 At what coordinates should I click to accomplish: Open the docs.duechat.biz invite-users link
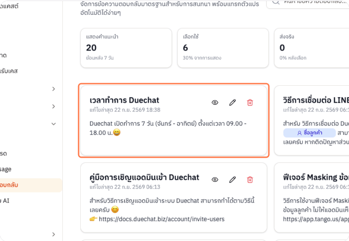[161, 219]
